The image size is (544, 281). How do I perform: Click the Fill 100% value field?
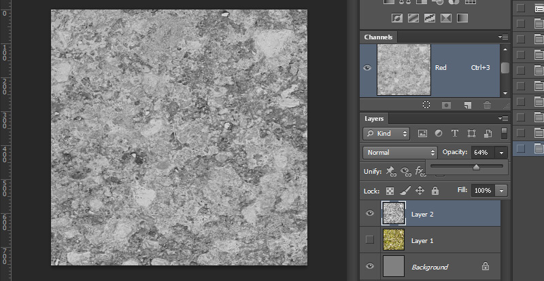tap(483, 191)
